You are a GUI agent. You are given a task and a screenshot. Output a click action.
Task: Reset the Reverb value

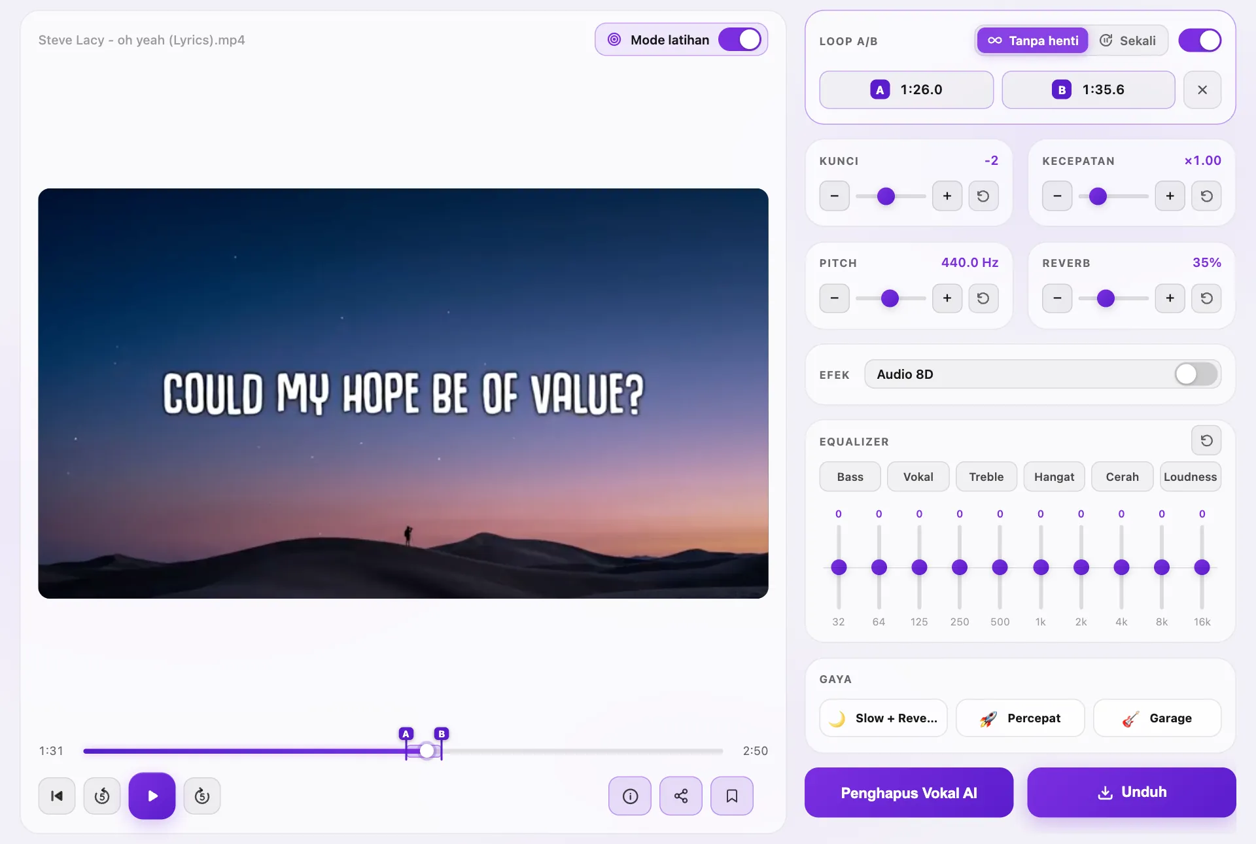(x=1207, y=298)
